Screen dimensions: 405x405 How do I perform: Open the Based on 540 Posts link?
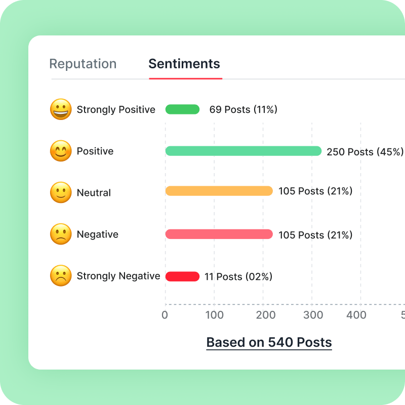pos(269,343)
